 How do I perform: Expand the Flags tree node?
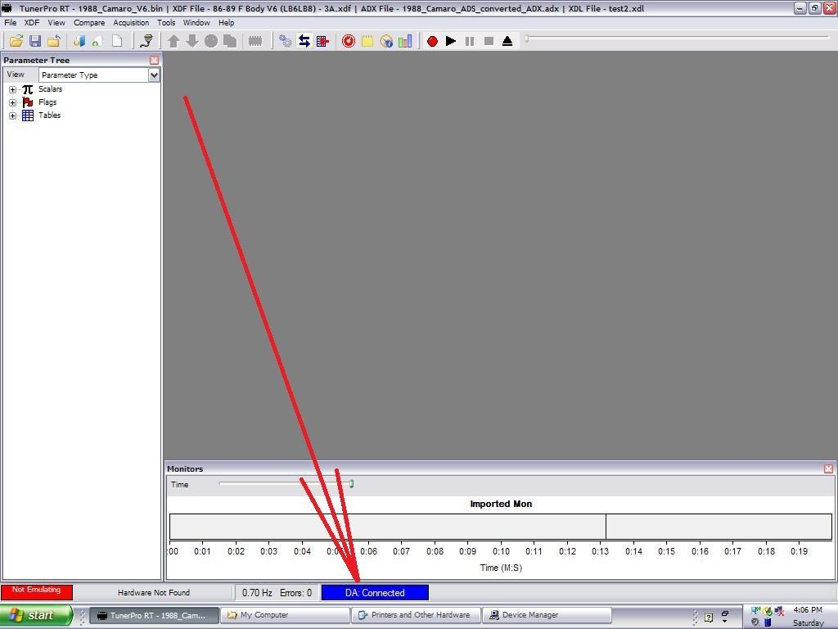point(13,102)
